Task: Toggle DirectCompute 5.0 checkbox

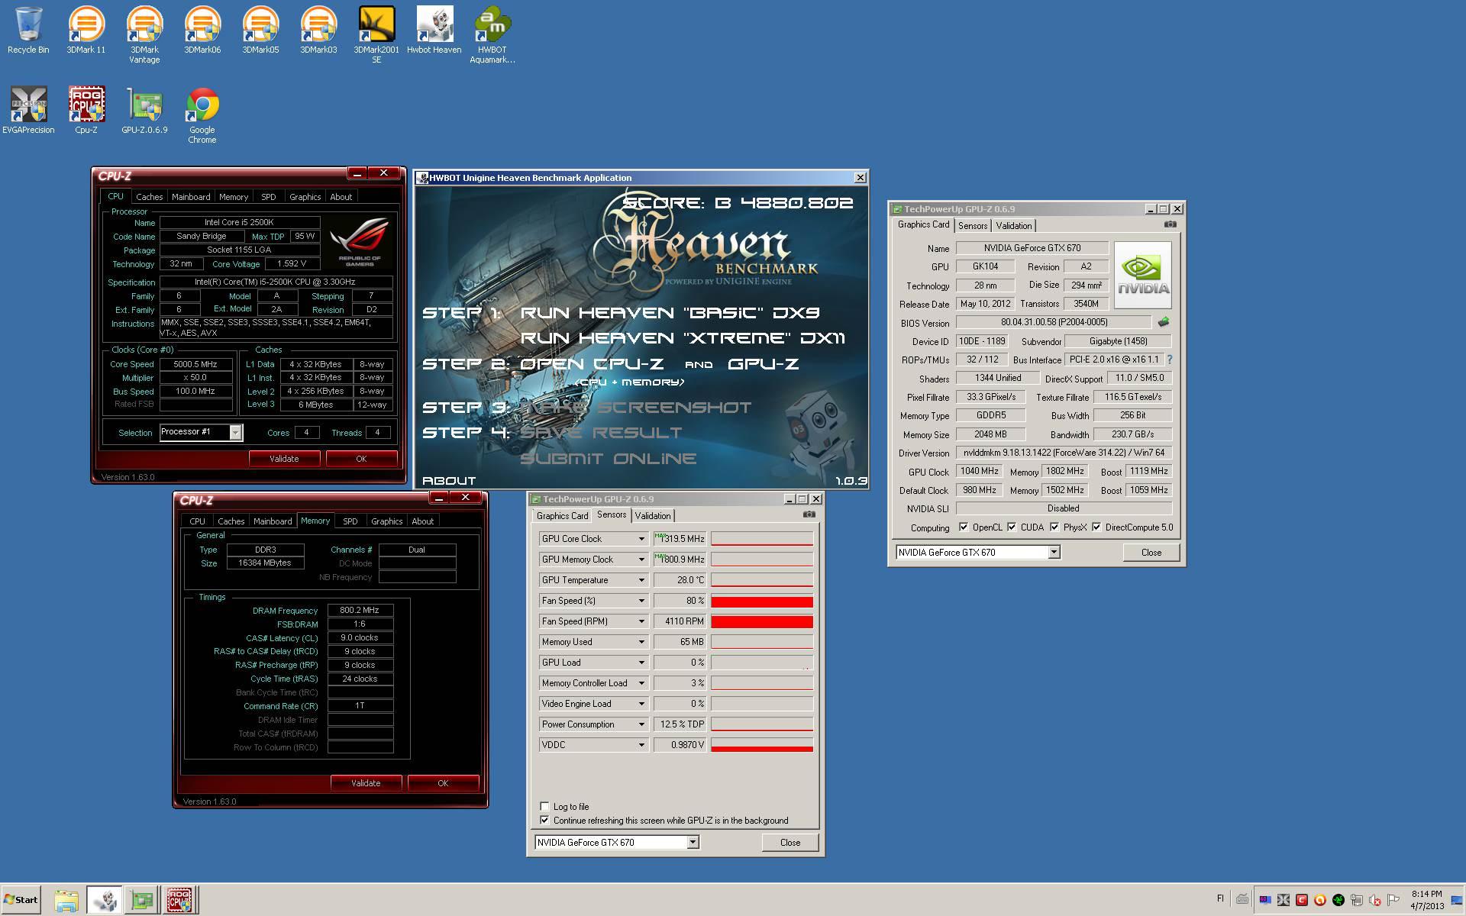Action: coord(1096,527)
